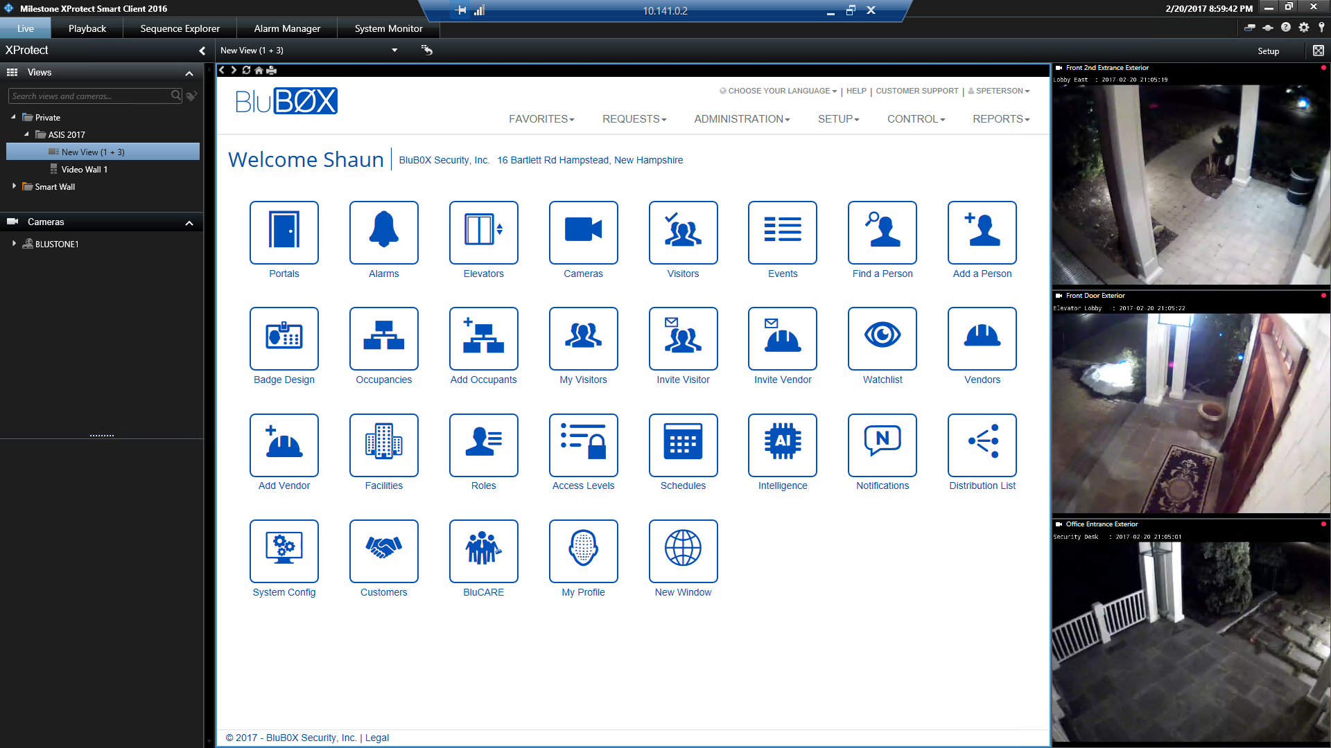Open the Distribution List icon
Viewport: 1331px width, 748px height.
982,445
